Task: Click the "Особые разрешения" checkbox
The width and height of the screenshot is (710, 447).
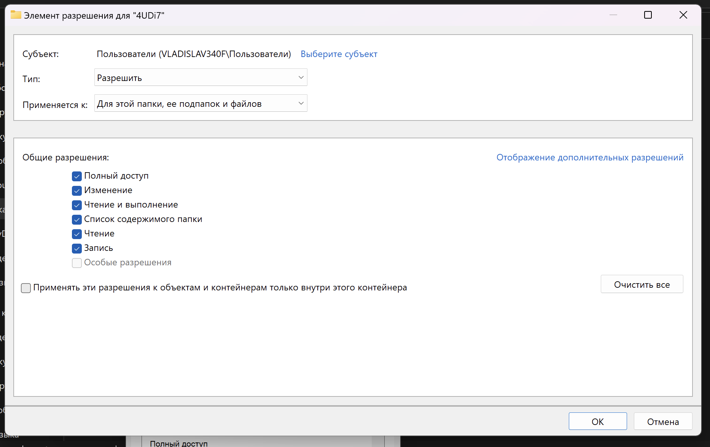Action: click(x=77, y=263)
